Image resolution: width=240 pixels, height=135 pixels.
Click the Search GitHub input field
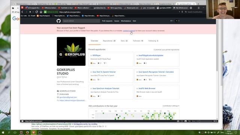[x=81, y=21]
